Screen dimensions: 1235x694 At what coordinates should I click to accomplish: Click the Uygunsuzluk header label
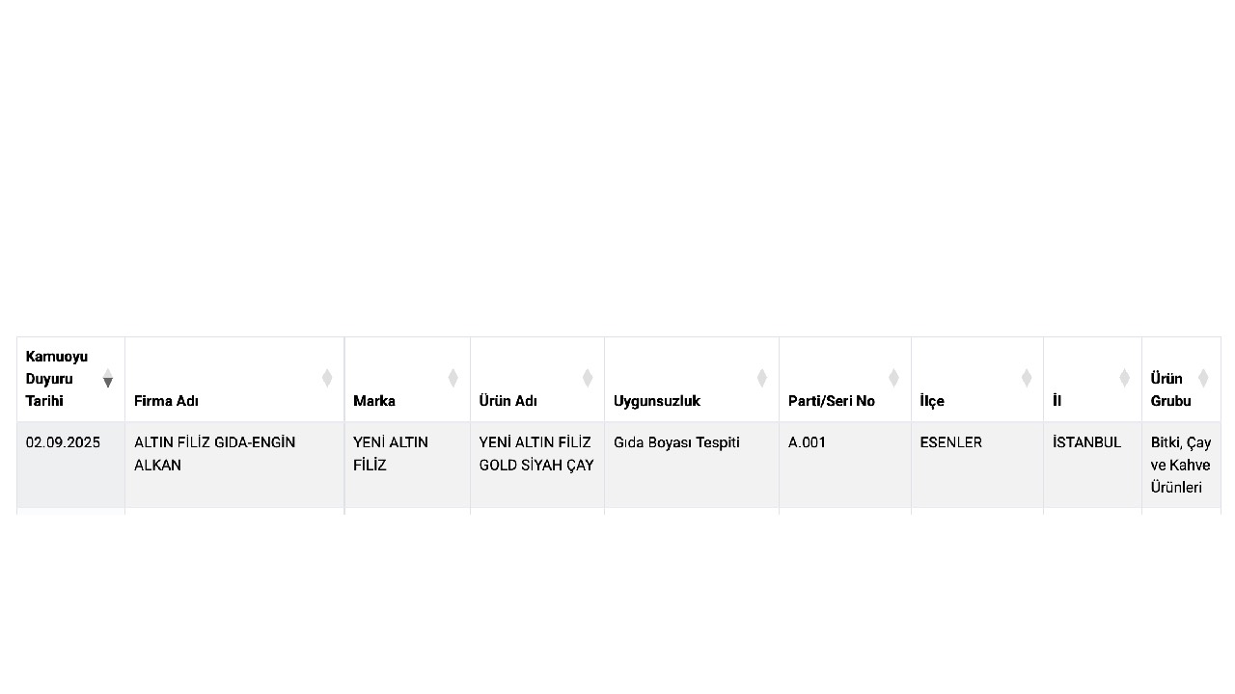click(656, 401)
